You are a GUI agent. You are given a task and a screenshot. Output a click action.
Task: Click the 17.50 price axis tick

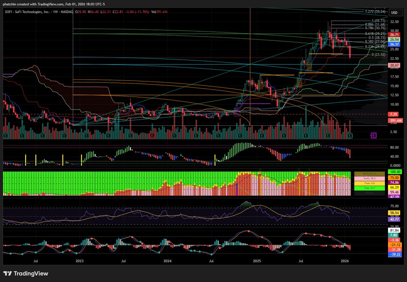(394, 77)
